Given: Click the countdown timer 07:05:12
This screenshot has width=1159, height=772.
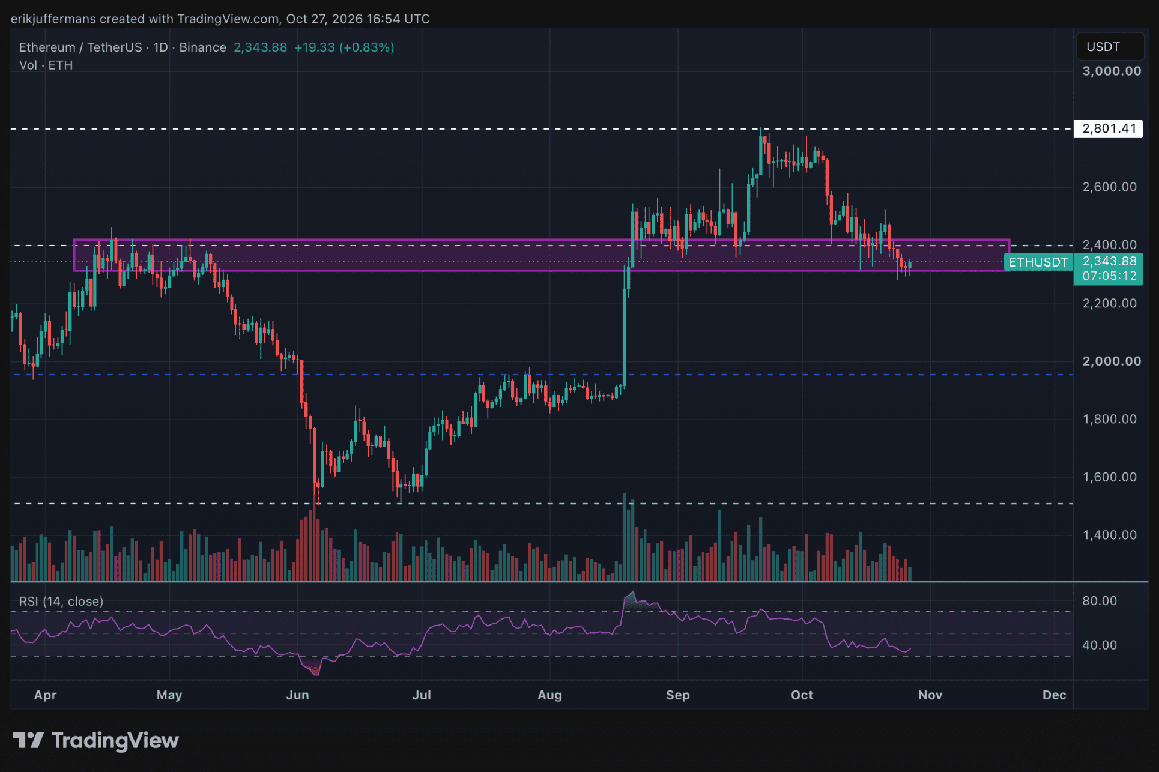Looking at the screenshot, I should click(1109, 276).
